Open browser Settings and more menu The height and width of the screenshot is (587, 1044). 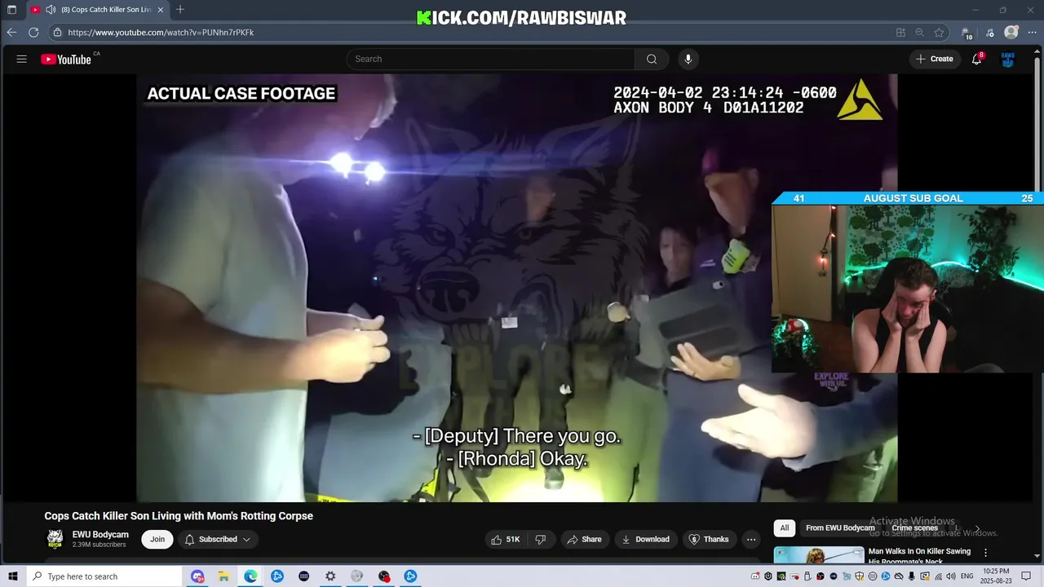point(1032,33)
